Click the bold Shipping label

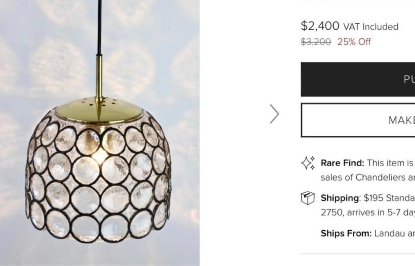click(340, 198)
